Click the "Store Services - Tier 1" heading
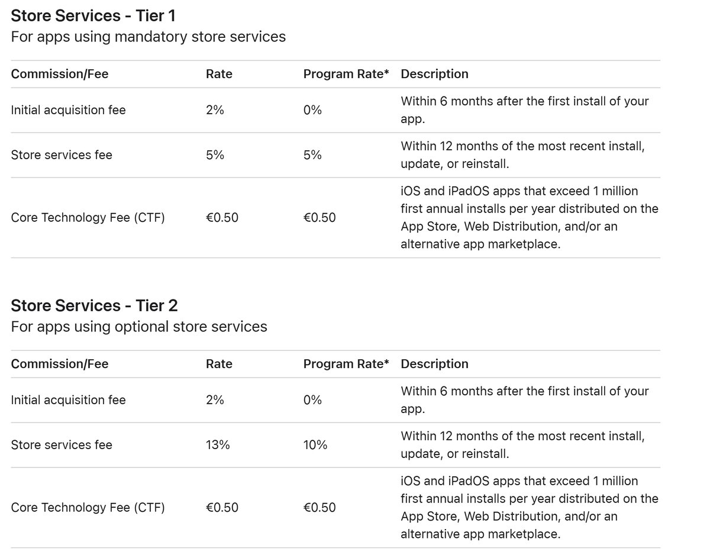Viewport: 710px width, 558px height. coord(94,15)
